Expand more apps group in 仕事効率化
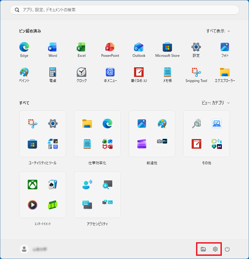Viewport: 249px width, 259px height. coord(107,144)
